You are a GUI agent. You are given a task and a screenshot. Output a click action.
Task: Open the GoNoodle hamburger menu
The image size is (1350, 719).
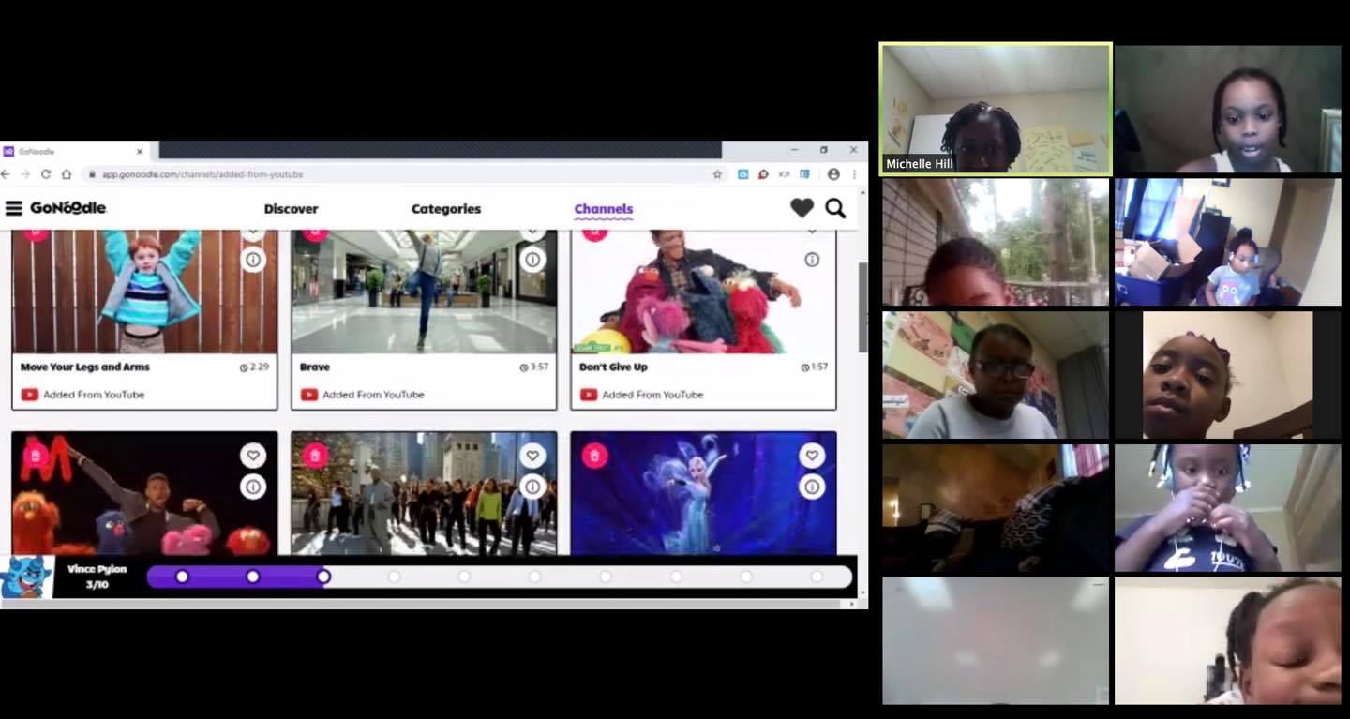[13, 208]
